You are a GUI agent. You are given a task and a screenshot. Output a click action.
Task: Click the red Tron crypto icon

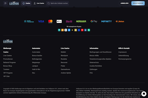point(82,30)
